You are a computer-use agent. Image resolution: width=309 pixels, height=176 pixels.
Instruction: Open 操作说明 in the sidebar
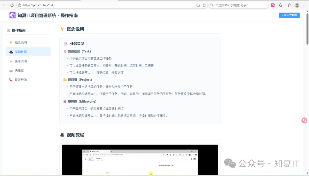click(28, 61)
